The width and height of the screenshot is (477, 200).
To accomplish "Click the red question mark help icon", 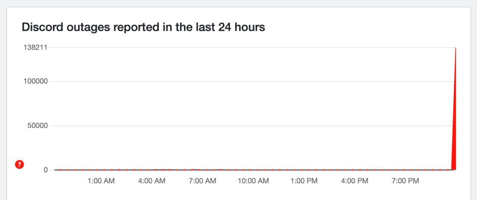I will point(19,164).
